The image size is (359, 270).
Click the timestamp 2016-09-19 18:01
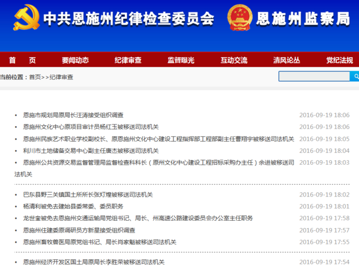(x=324, y=207)
